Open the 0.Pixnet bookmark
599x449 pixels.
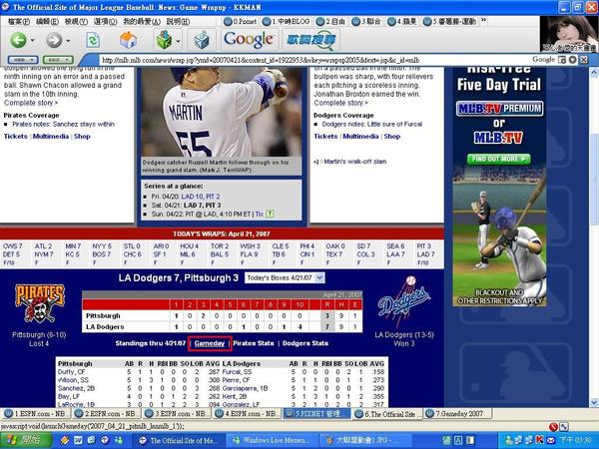pyautogui.click(x=240, y=21)
